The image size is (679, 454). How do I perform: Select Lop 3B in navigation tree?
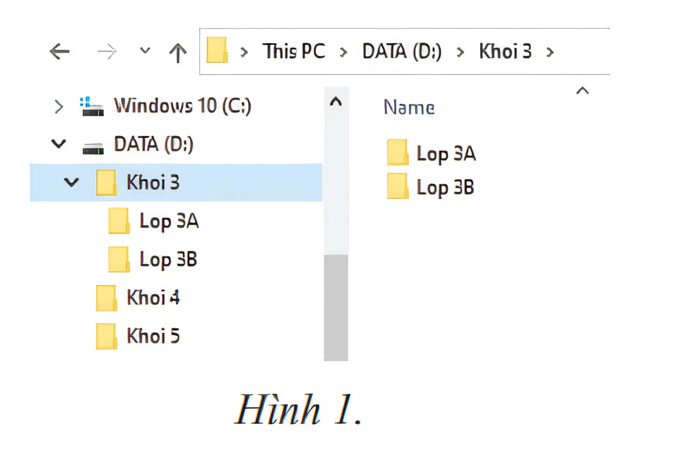point(168,259)
